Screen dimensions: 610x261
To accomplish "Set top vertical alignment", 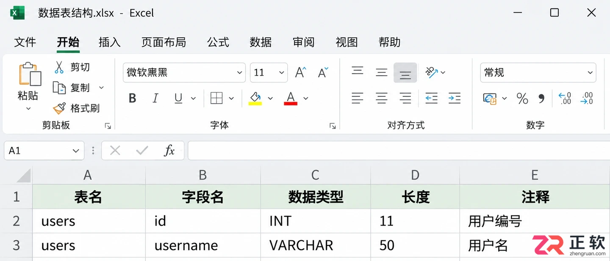I will [x=358, y=71].
